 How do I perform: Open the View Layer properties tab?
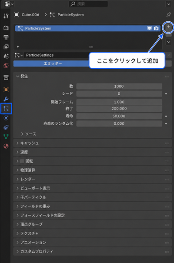6,47
